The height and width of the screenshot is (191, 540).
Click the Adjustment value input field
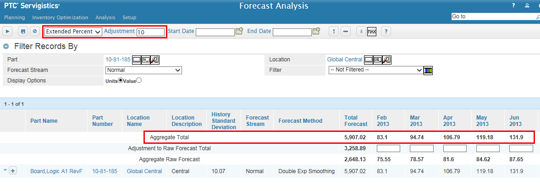tap(150, 32)
